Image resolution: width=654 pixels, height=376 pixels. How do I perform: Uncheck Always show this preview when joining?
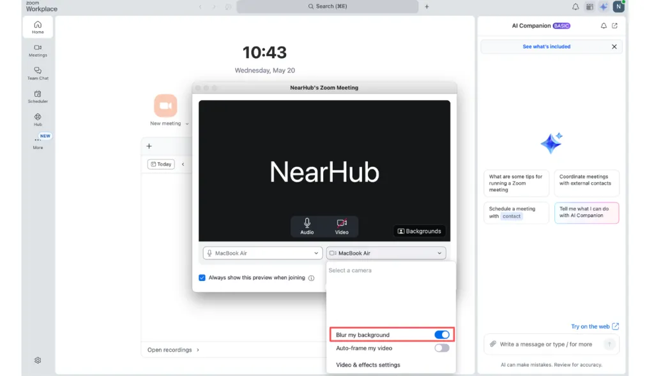coord(202,278)
